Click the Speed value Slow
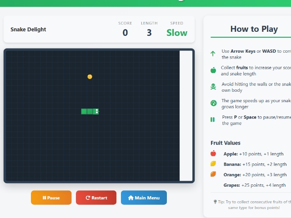 [177, 33]
